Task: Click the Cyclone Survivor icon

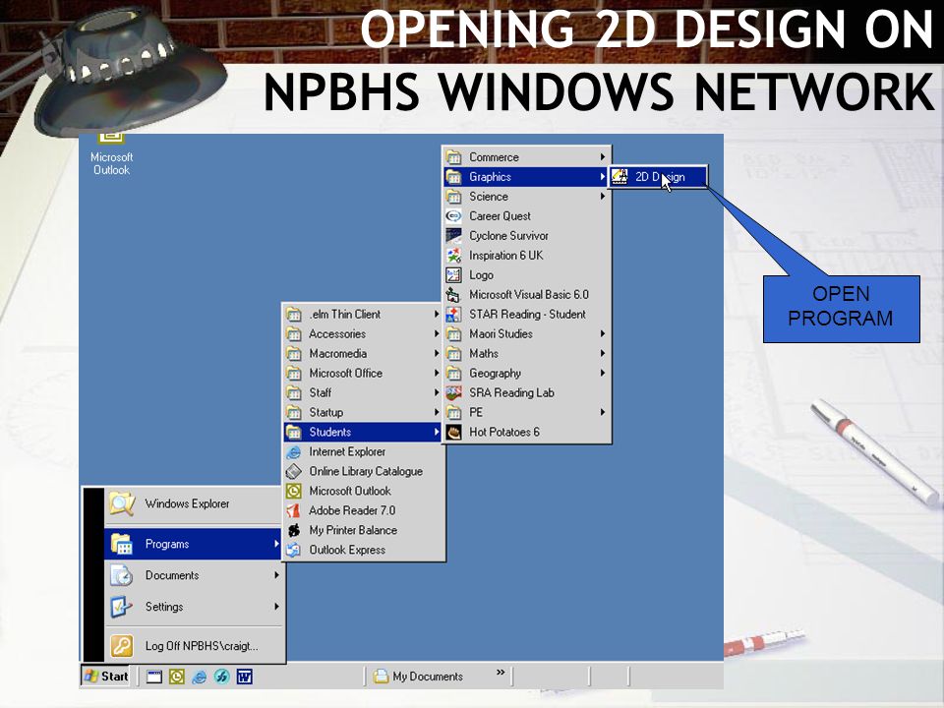Action: click(x=453, y=236)
